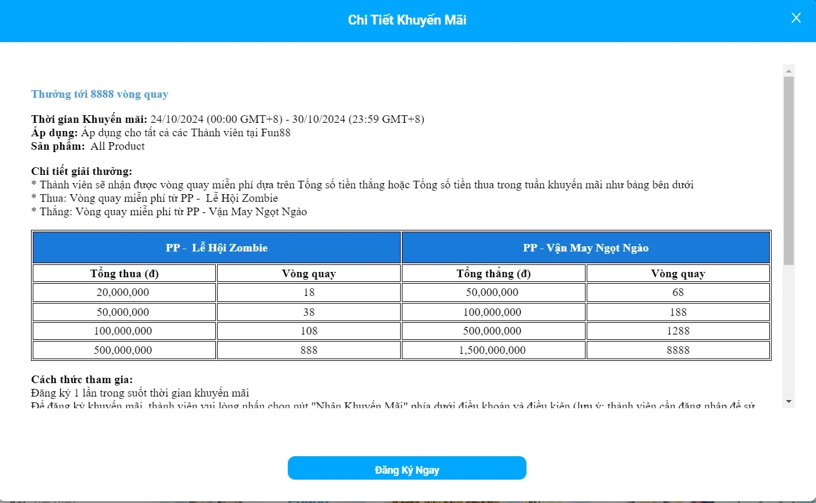Click the 188 spins cell
This screenshot has width=816, height=503.
[x=678, y=312]
